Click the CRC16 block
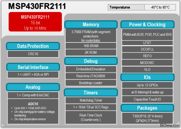The height and width of the screenshot is (129, 181). (x=33, y=54)
